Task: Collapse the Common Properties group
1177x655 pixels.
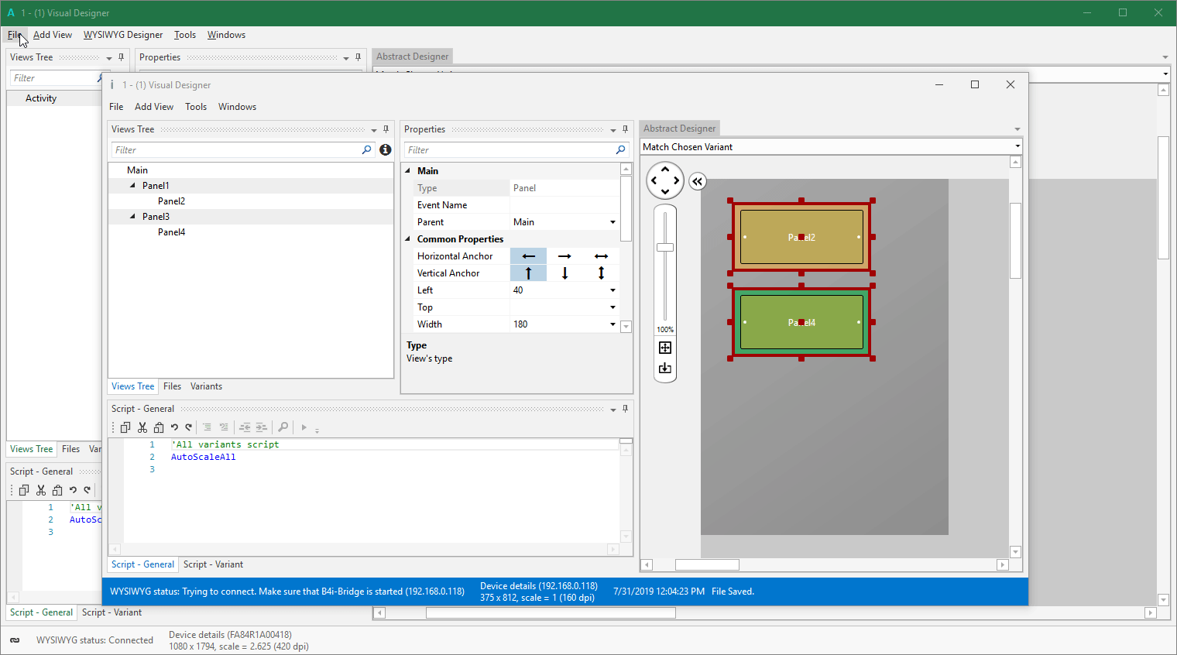Action: (408, 239)
